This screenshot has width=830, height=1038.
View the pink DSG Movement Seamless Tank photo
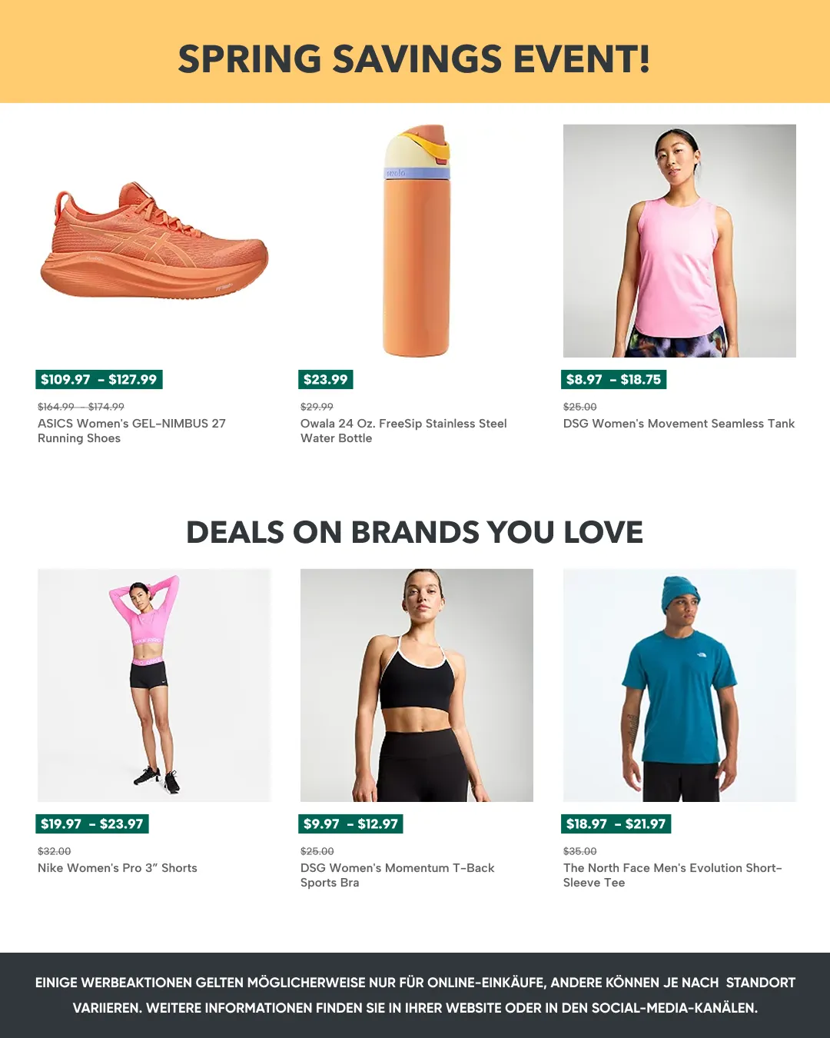(x=679, y=241)
